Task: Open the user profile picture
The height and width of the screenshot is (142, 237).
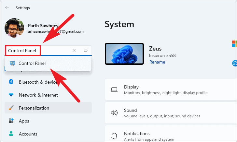Action: [14, 28]
